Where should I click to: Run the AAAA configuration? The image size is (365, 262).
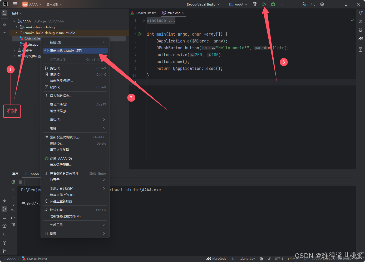coord(264,4)
